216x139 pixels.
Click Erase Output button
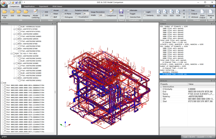tap(202, 13)
